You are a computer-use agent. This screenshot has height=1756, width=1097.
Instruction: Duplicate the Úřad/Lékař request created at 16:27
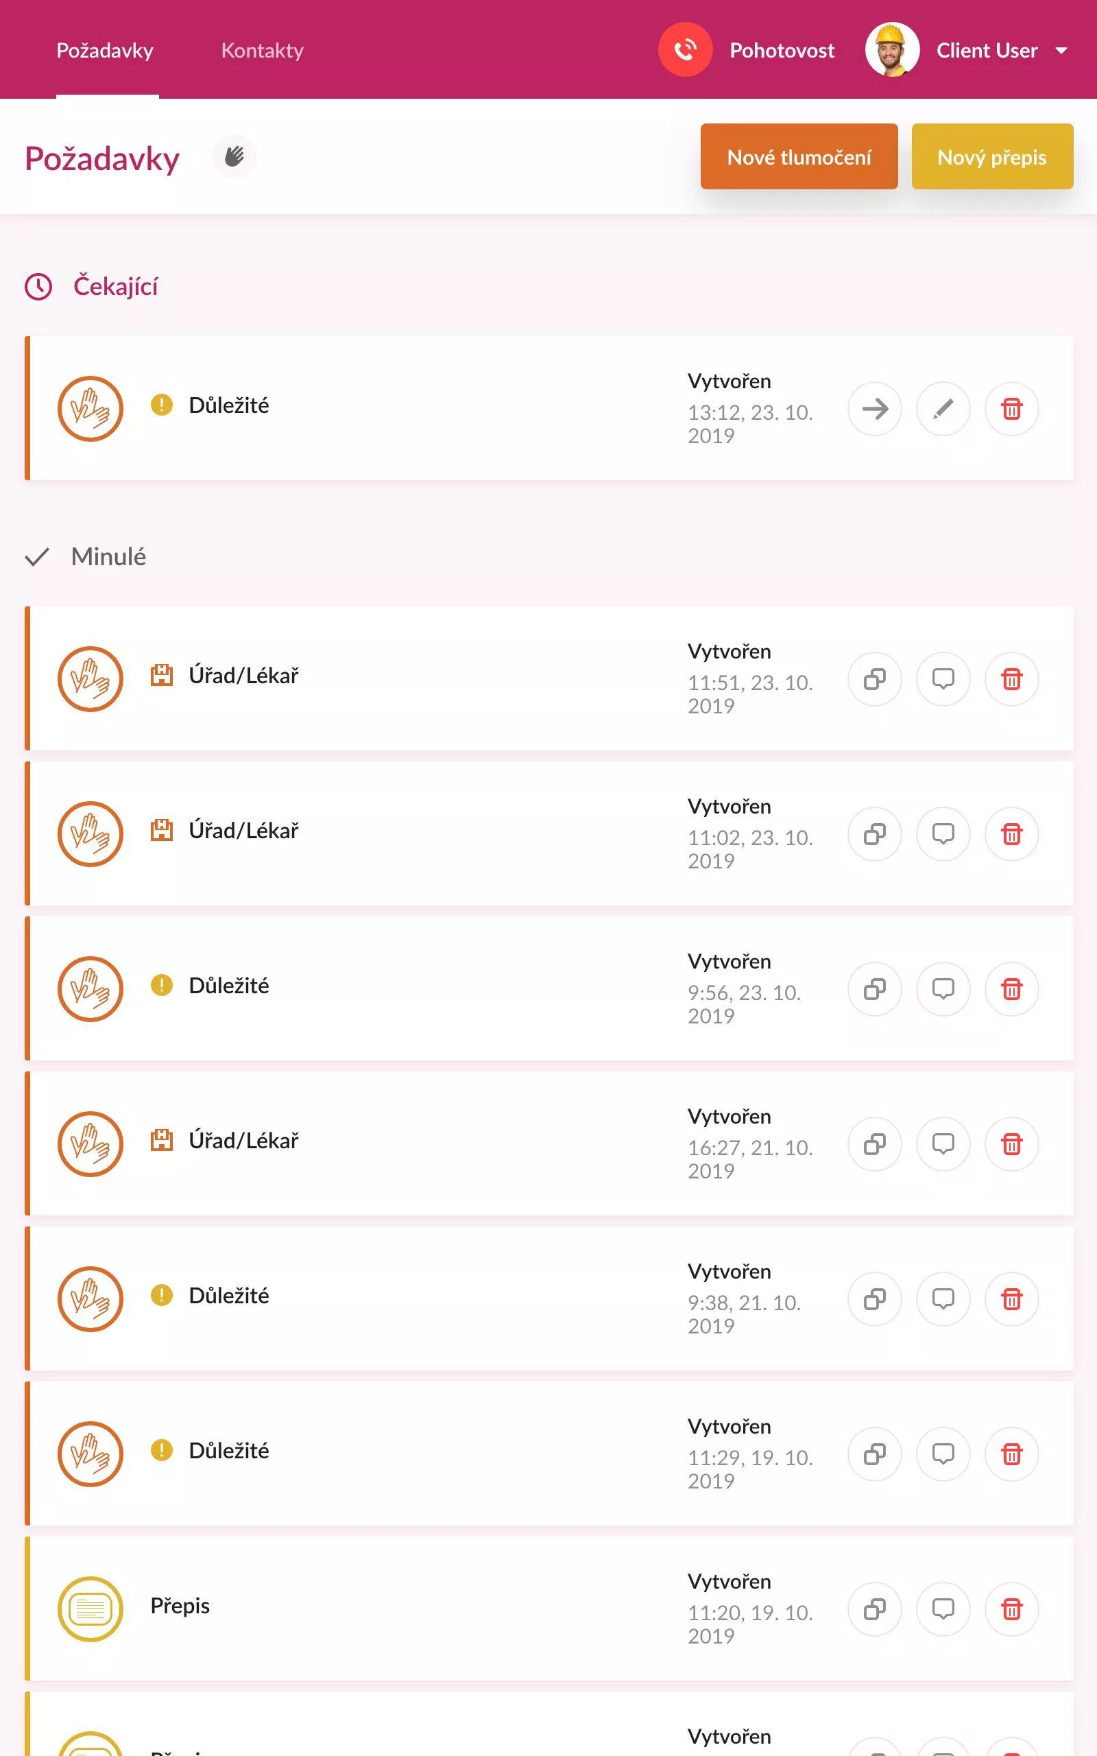click(x=875, y=1144)
